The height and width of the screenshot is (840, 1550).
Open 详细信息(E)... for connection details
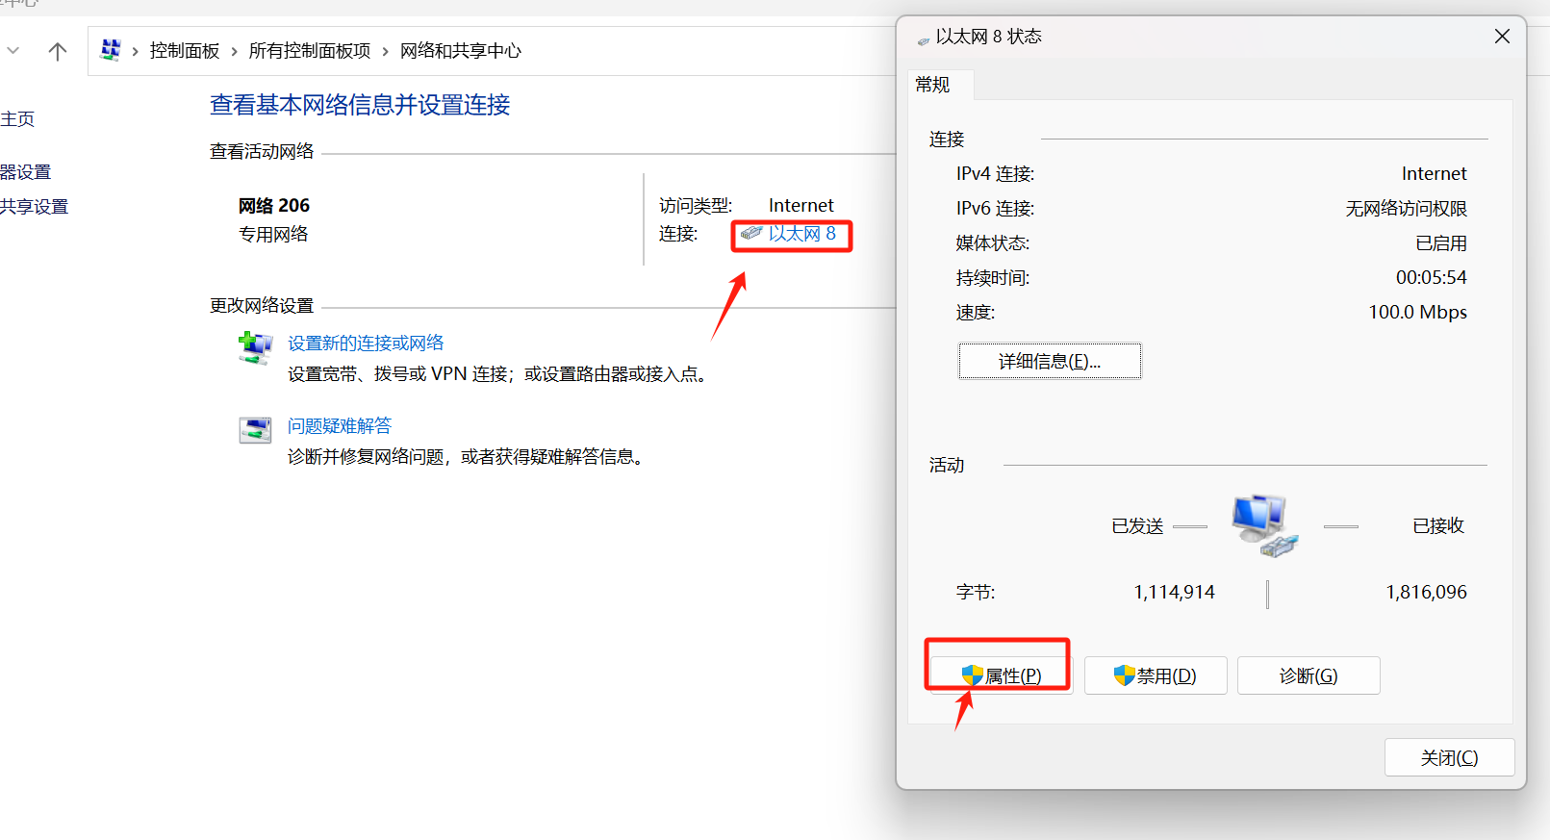coord(1049,362)
